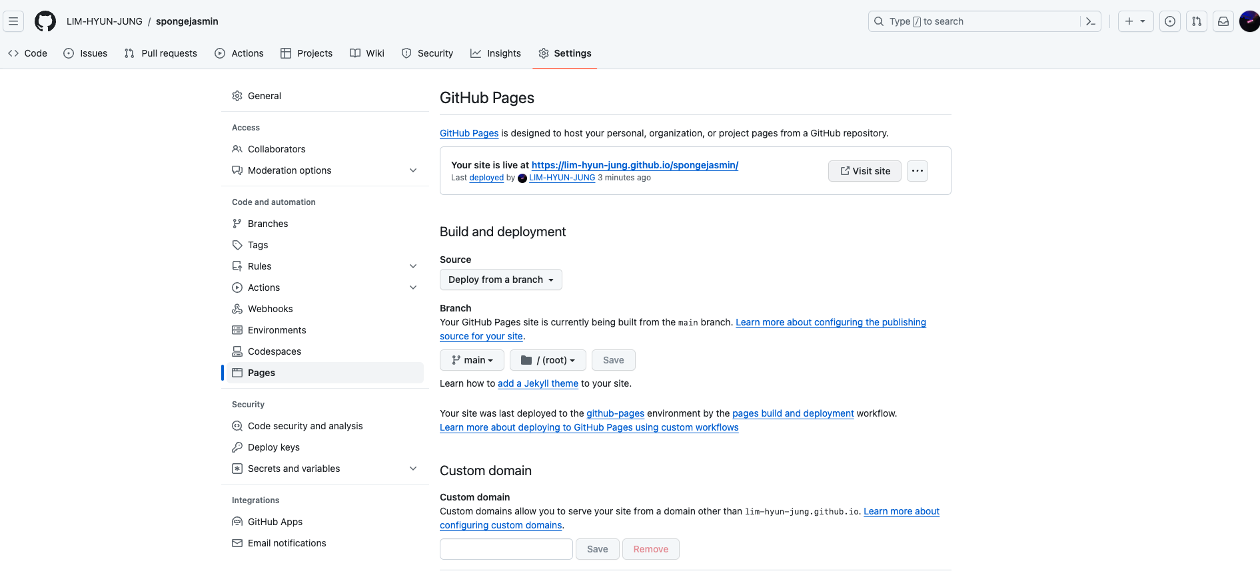Open the / (root) folder dropdown
This screenshot has width=1260, height=581.
548,360
